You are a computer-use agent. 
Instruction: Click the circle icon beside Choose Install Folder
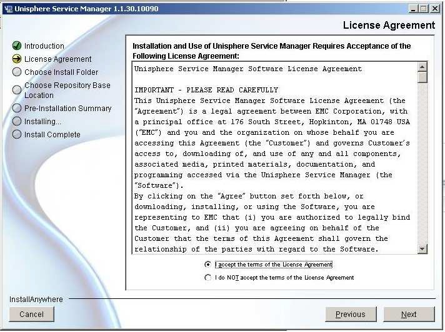pos(17,72)
